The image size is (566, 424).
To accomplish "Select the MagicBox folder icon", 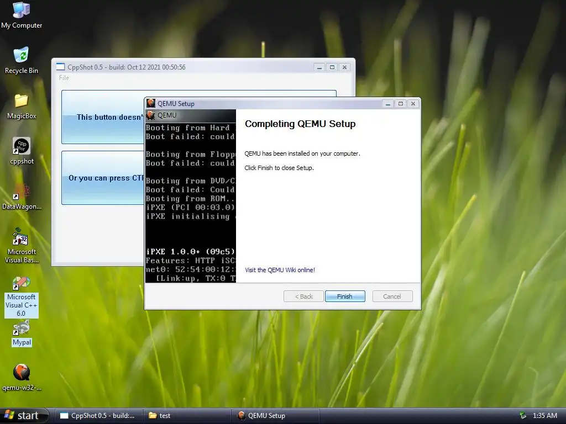I will coord(22,107).
